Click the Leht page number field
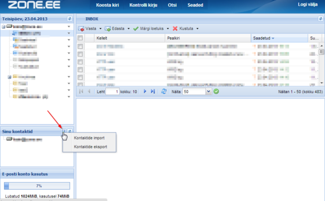Viewport: 325px width, 201px height. 112,92
